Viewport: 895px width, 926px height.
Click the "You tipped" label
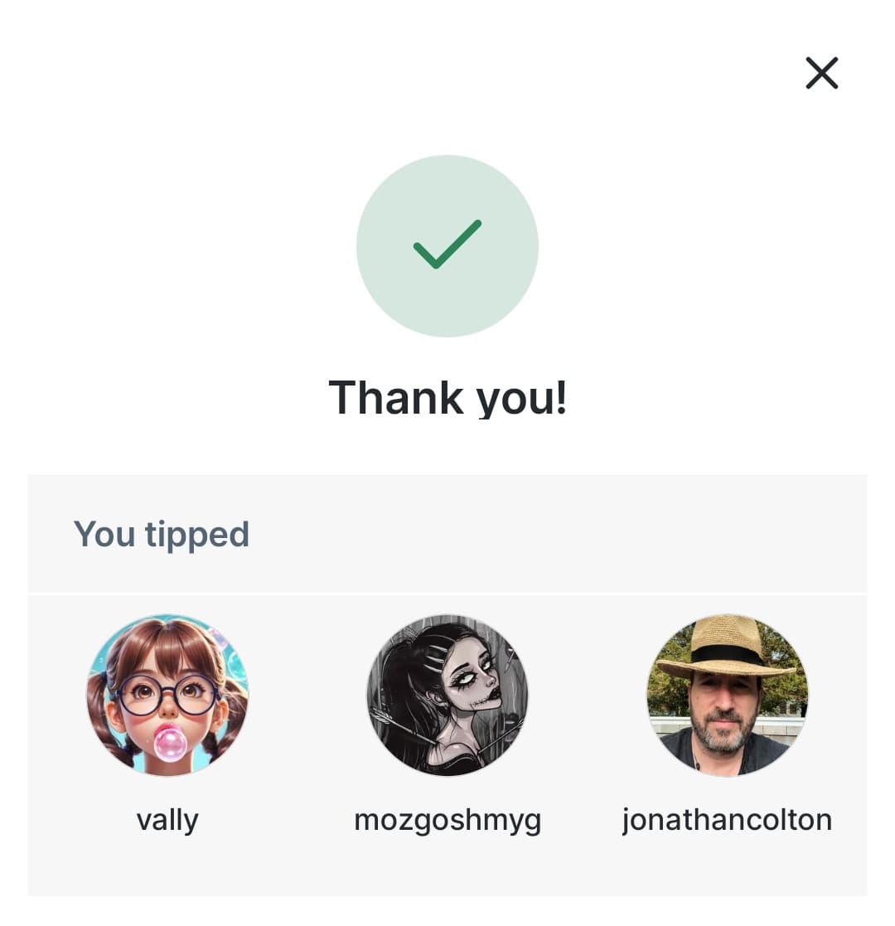161,534
